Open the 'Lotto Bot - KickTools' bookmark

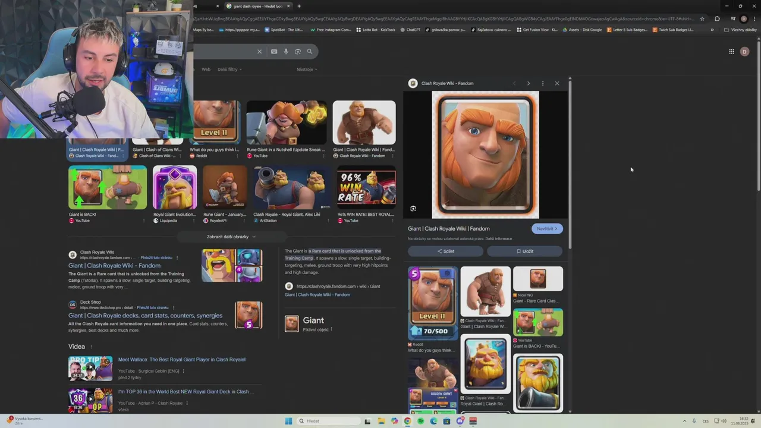click(375, 30)
